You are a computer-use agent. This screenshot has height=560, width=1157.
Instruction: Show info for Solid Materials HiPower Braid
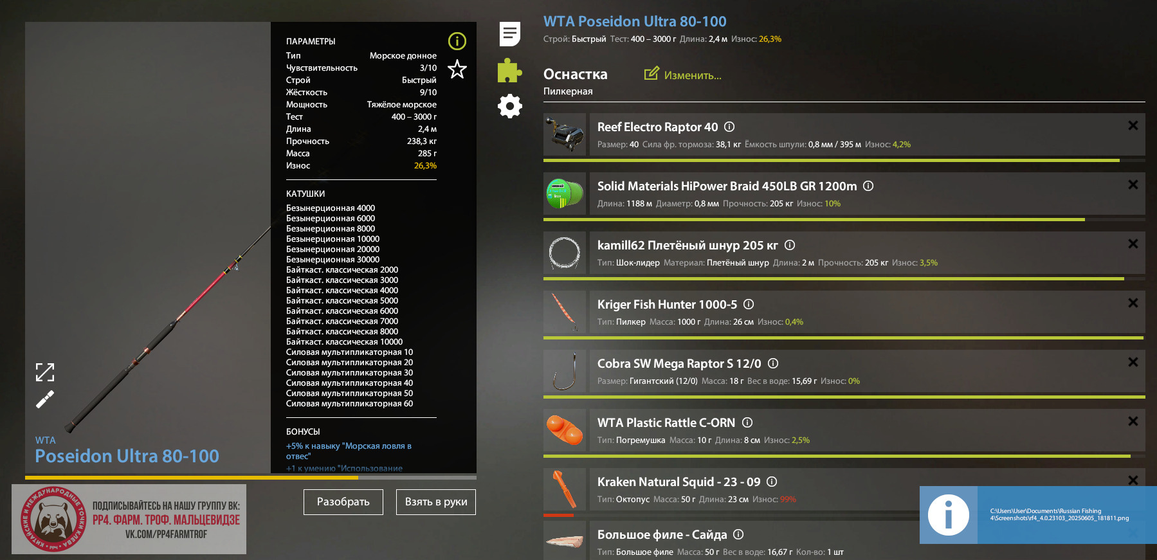(868, 186)
